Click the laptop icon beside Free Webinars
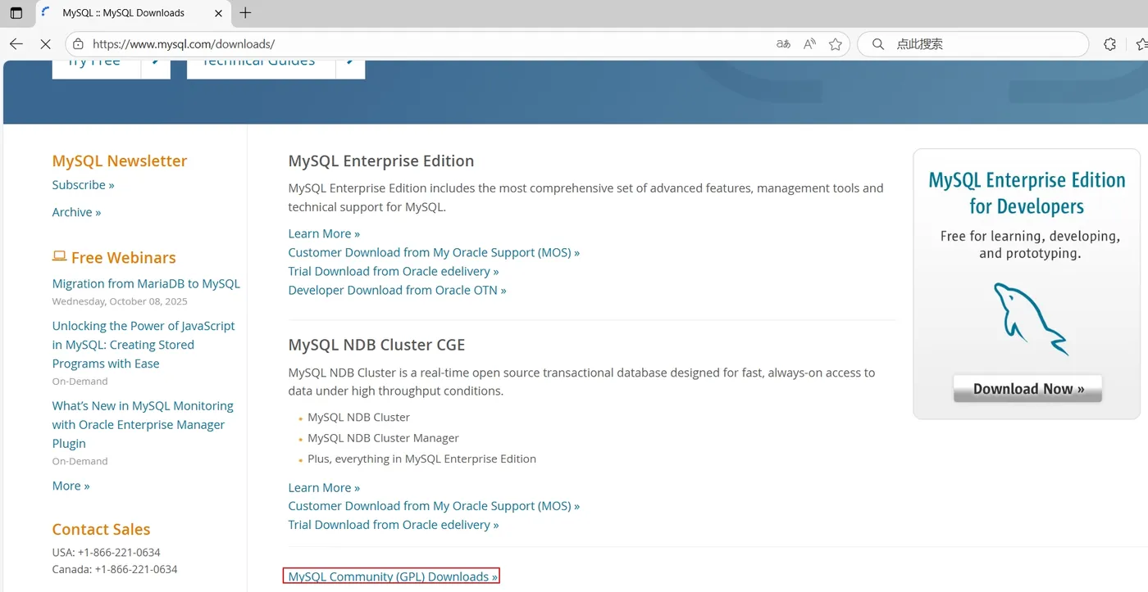The height and width of the screenshot is (592, 1148). click(x=59, y=256)
